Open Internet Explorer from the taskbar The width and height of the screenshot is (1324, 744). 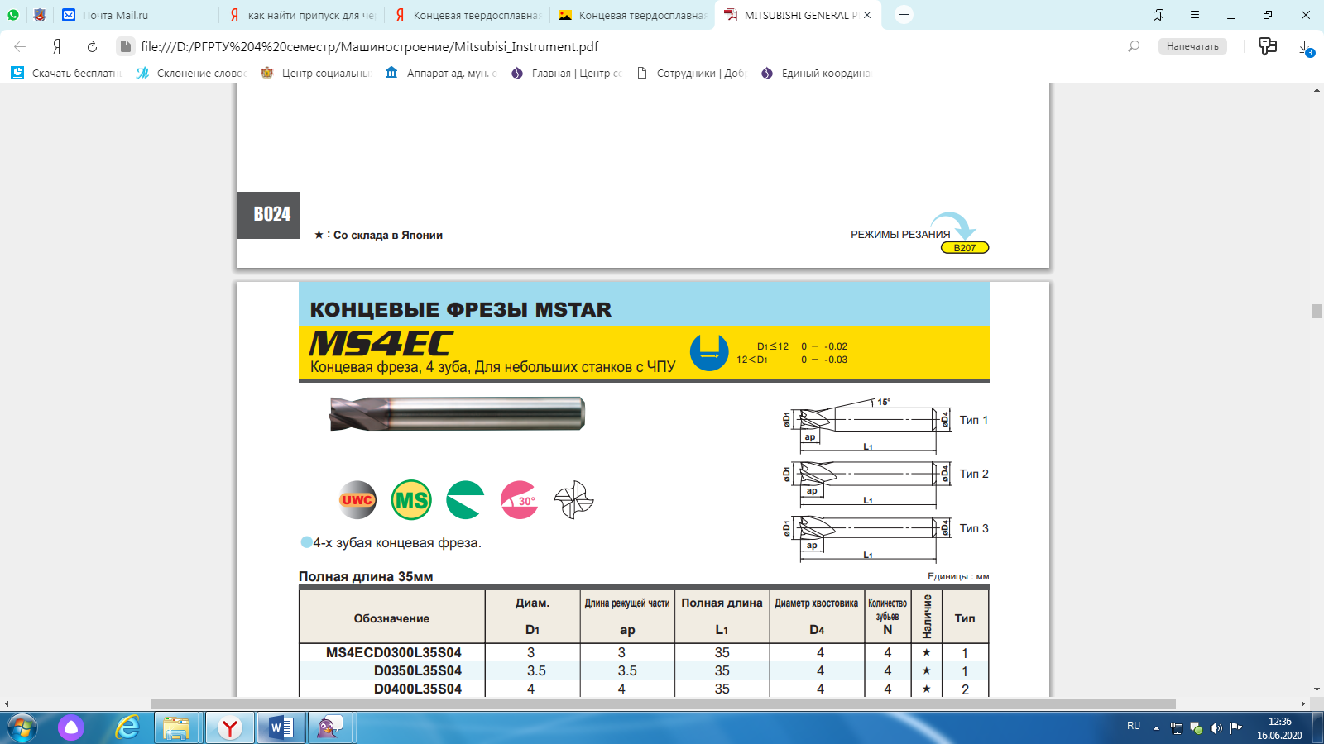127,727
